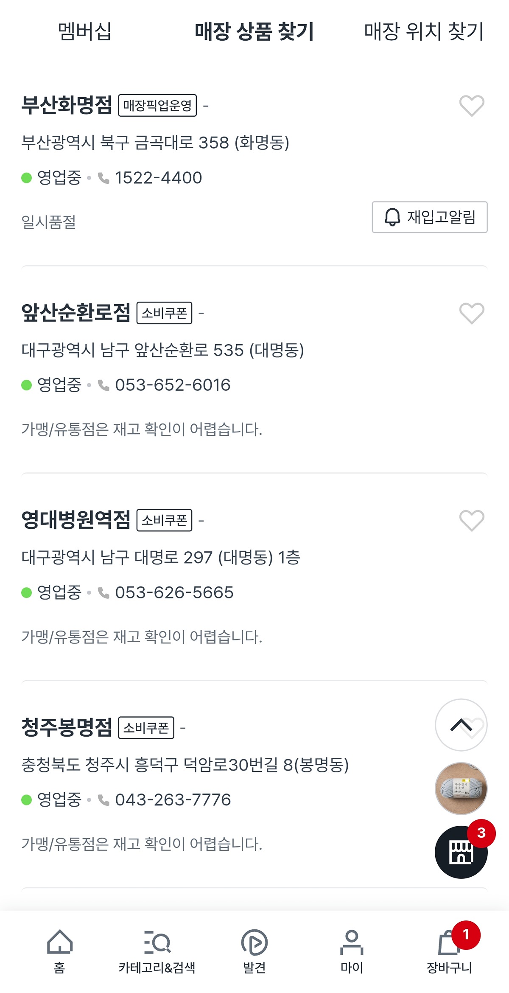Open the 청주봉명점 store entry
This screenshot has width=509, height=993.
[67, 727]
